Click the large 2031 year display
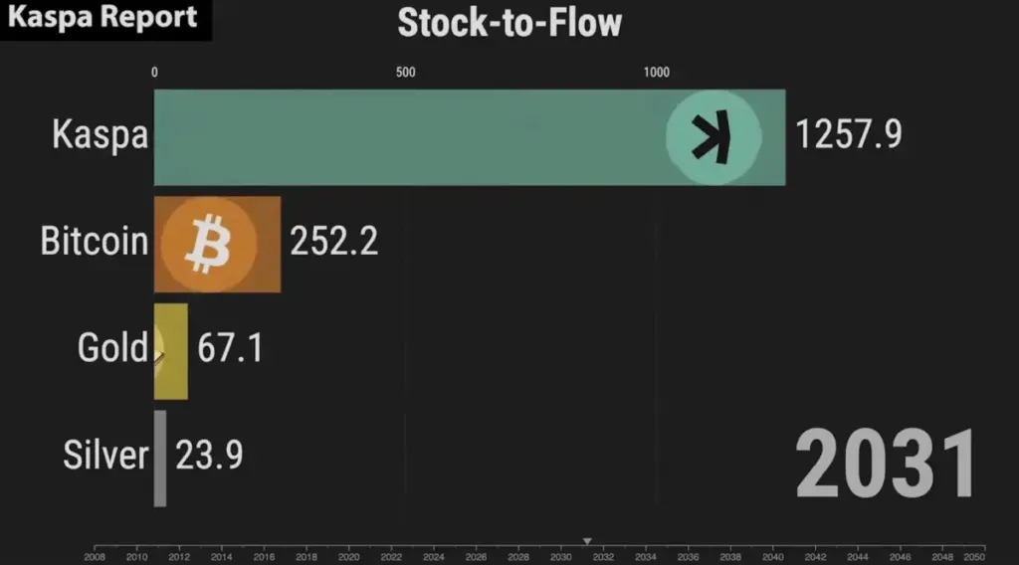1019x565 pixels. coord(886,466)
